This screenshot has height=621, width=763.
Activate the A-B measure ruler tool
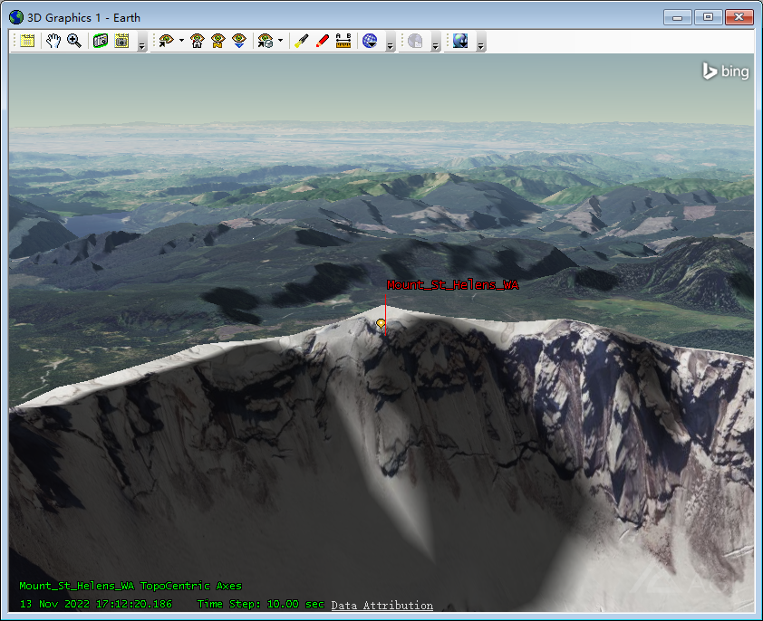point(343,41)
